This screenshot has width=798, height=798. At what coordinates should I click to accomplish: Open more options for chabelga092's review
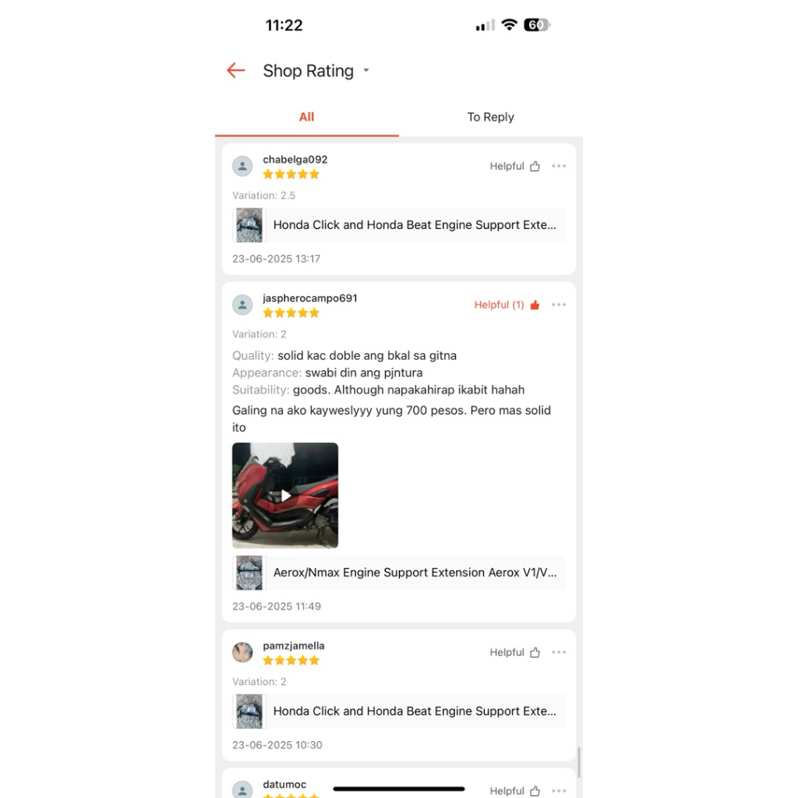559,166
